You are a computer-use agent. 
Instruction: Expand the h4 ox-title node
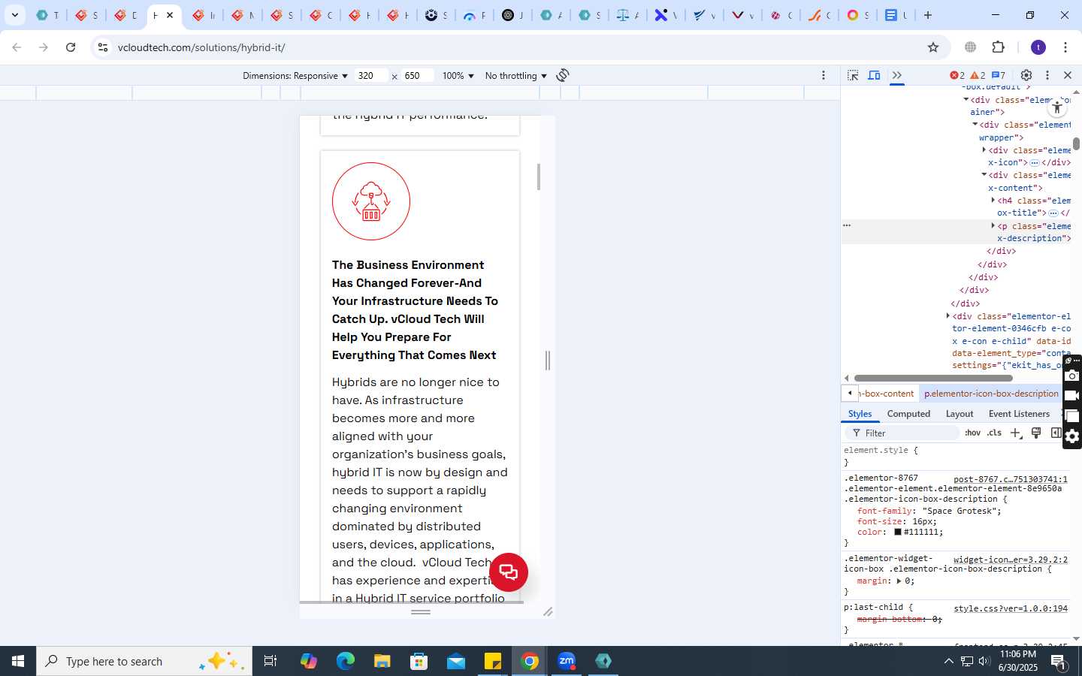[x=993, y=201]
